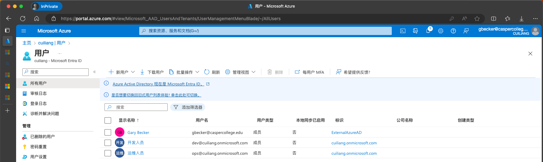
Task: Open the notifications bell
Action: (428, 31)
